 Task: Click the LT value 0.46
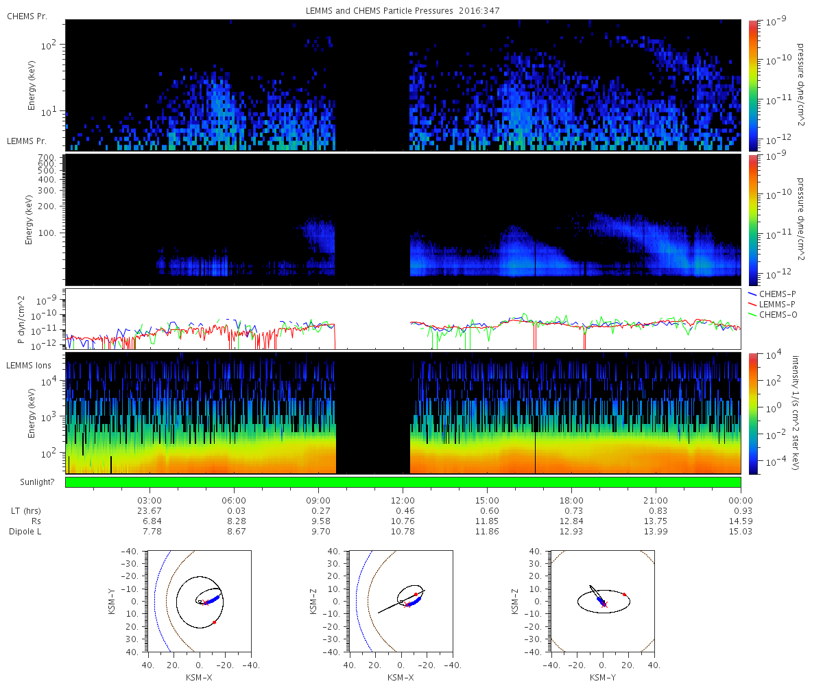pyautogui.click(x=403, y=510)
